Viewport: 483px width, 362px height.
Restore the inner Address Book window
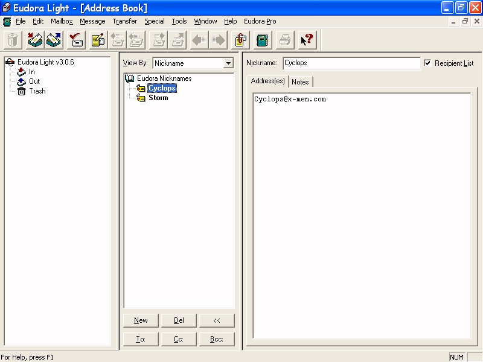[x=465, y=21]
